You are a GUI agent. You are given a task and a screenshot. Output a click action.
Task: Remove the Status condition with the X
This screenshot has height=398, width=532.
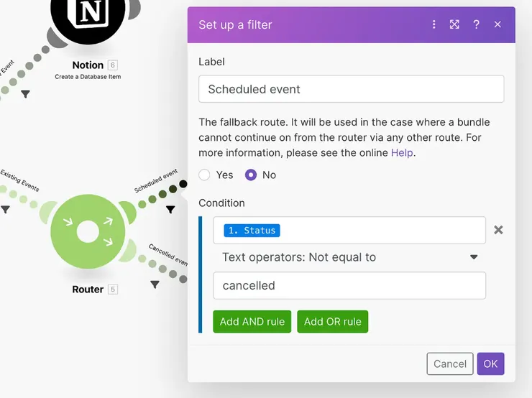point(498,230)
